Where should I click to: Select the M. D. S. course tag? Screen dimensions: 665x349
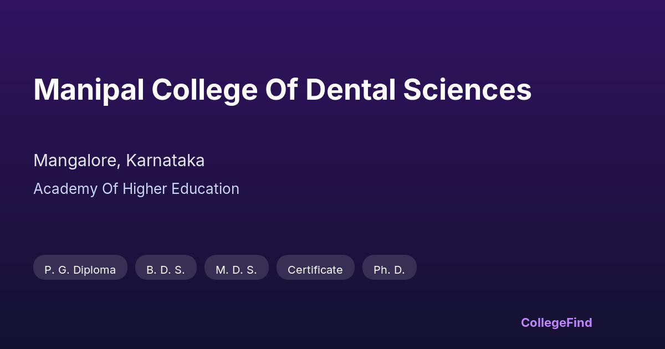(236, 270)
